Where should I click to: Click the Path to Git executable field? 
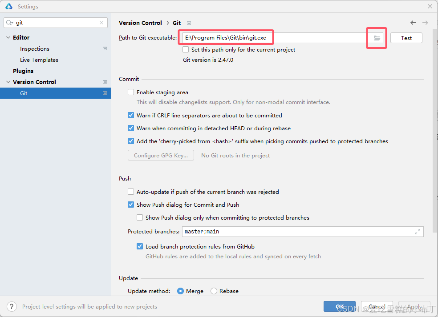coord(283,38)
